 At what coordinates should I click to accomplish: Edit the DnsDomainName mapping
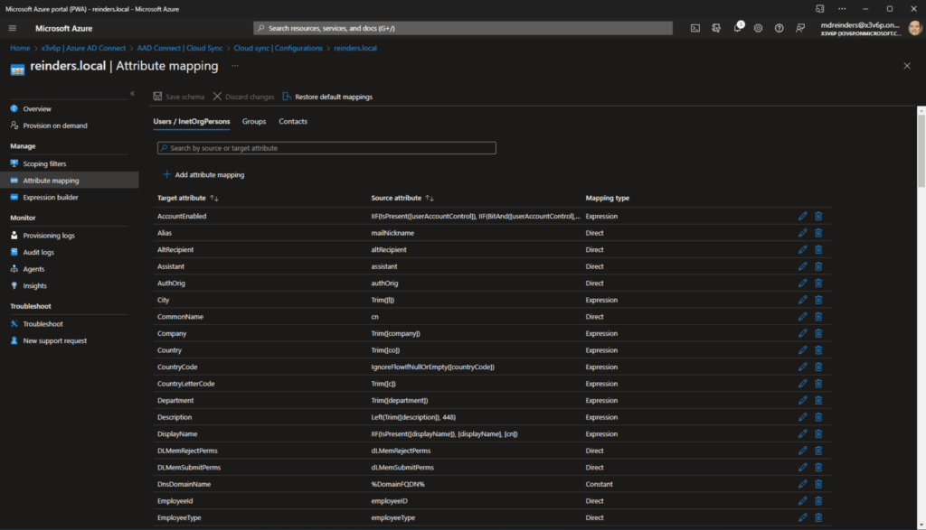click(803, 484)
